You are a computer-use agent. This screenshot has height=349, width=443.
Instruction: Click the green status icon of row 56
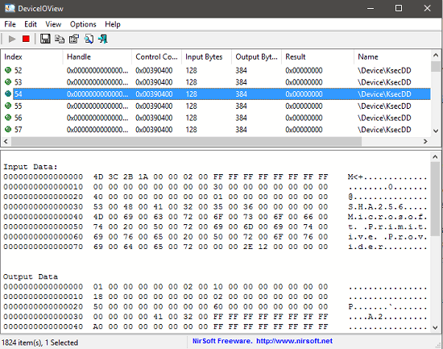pos(8,118)
